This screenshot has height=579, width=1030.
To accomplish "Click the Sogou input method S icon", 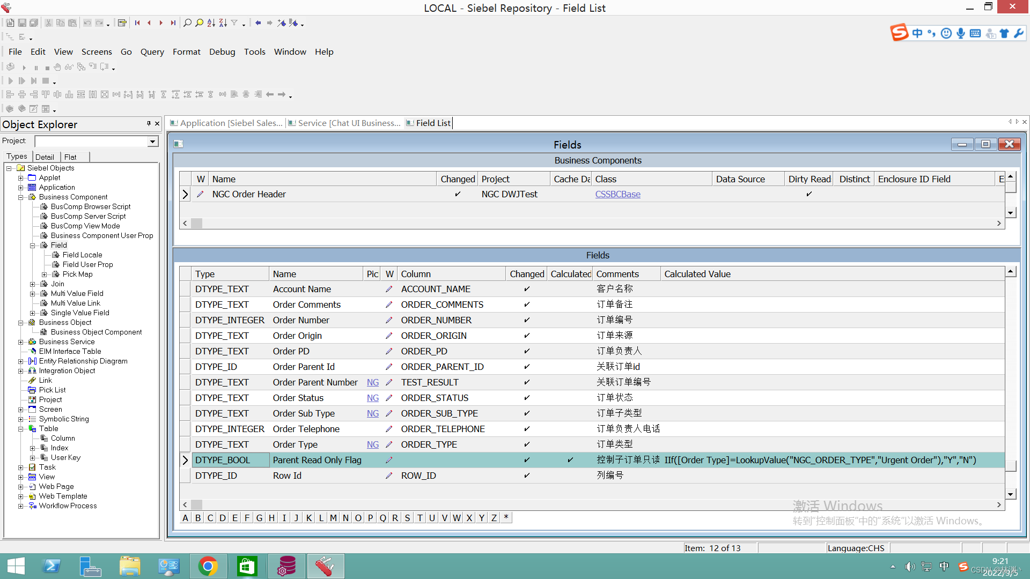I will (899, 33).
